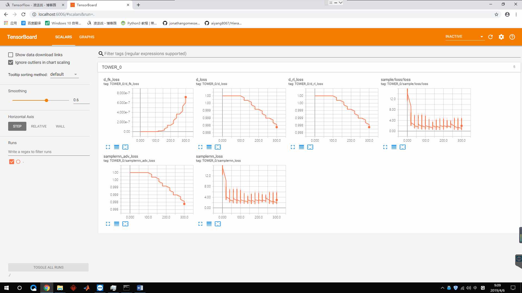The image size is (522, 293).
Task: Uncheck the run '.' checkbox
Action: point(12,162)
